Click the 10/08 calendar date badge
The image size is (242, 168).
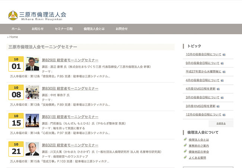click(16, 92)
